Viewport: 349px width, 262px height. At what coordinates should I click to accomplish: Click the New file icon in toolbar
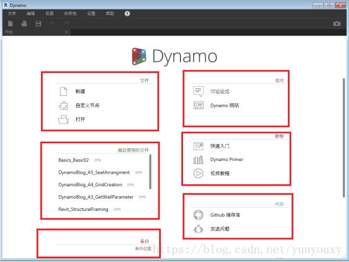point(10,23)
